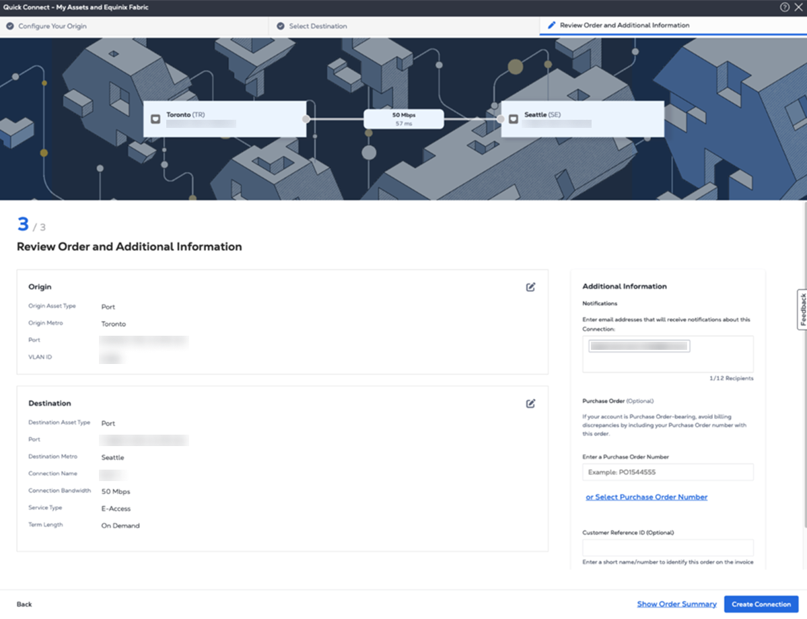This screenshot has height=619, width=807.
Task: Click the Seattle port icon in diagram
Action: 514,119
